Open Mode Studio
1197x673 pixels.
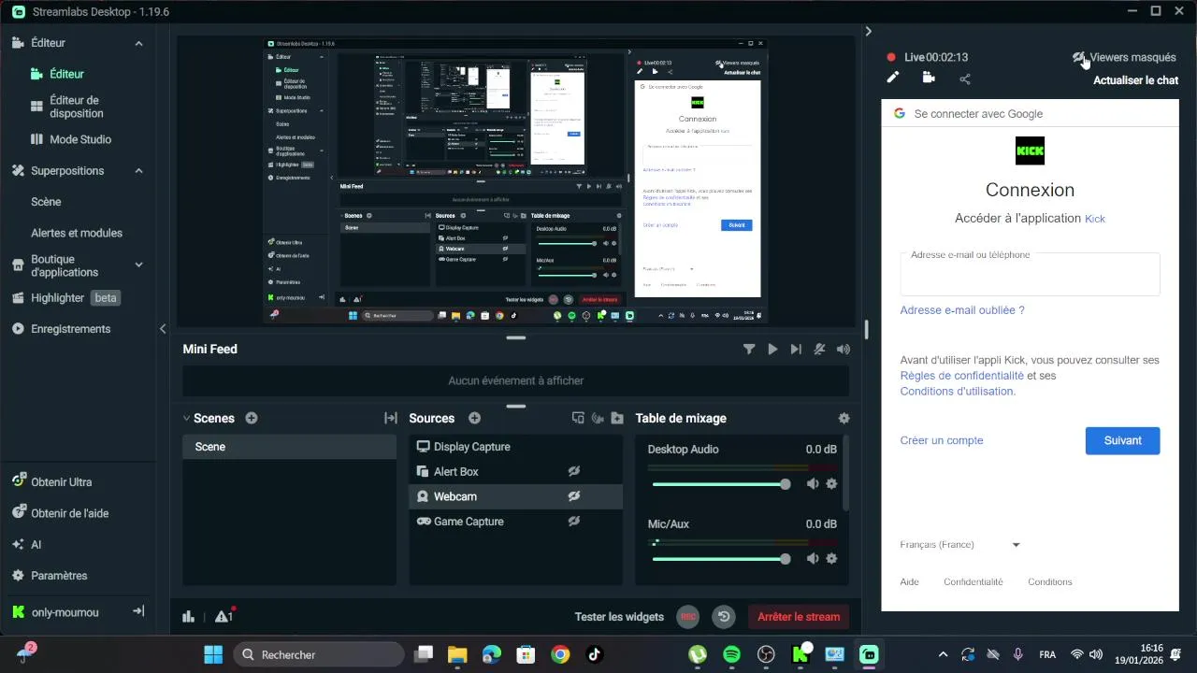coord(71,139)
